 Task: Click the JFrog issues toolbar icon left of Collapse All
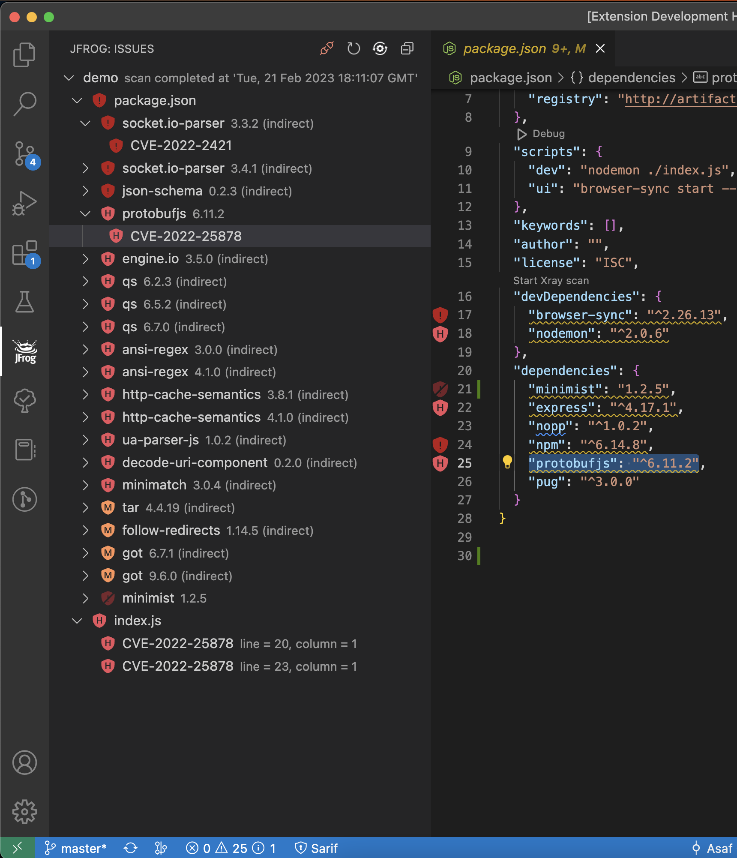tap(380, 48)
